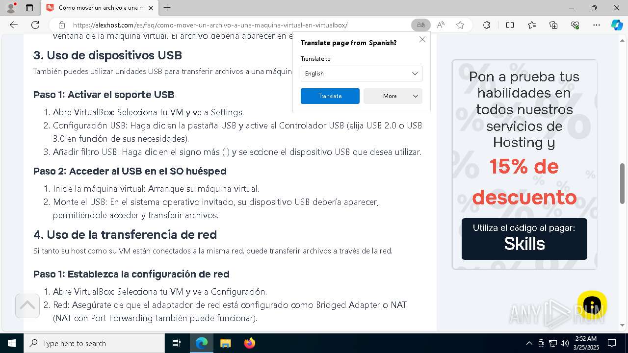Screen dimensions: 628x353
Task: Open the Edge profile icon
Action: click(11, 8)
